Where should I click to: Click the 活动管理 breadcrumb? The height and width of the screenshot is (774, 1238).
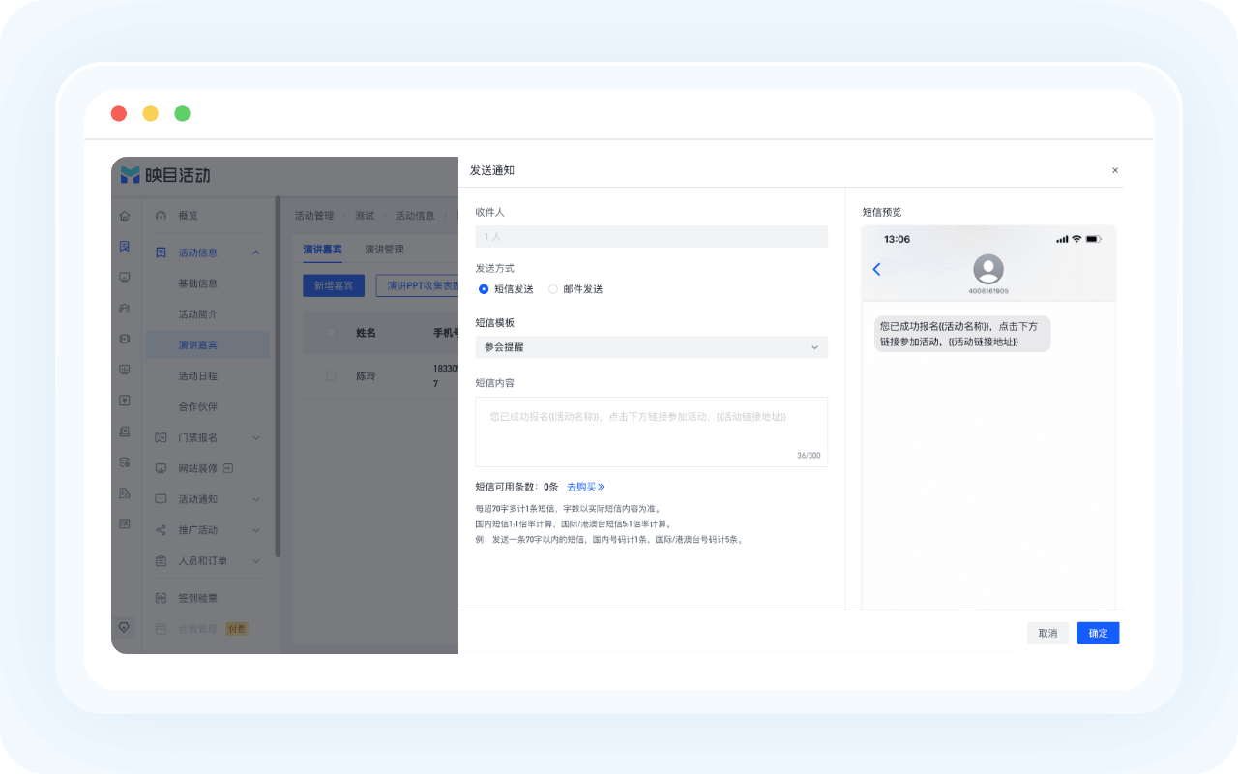click(314, 215)
